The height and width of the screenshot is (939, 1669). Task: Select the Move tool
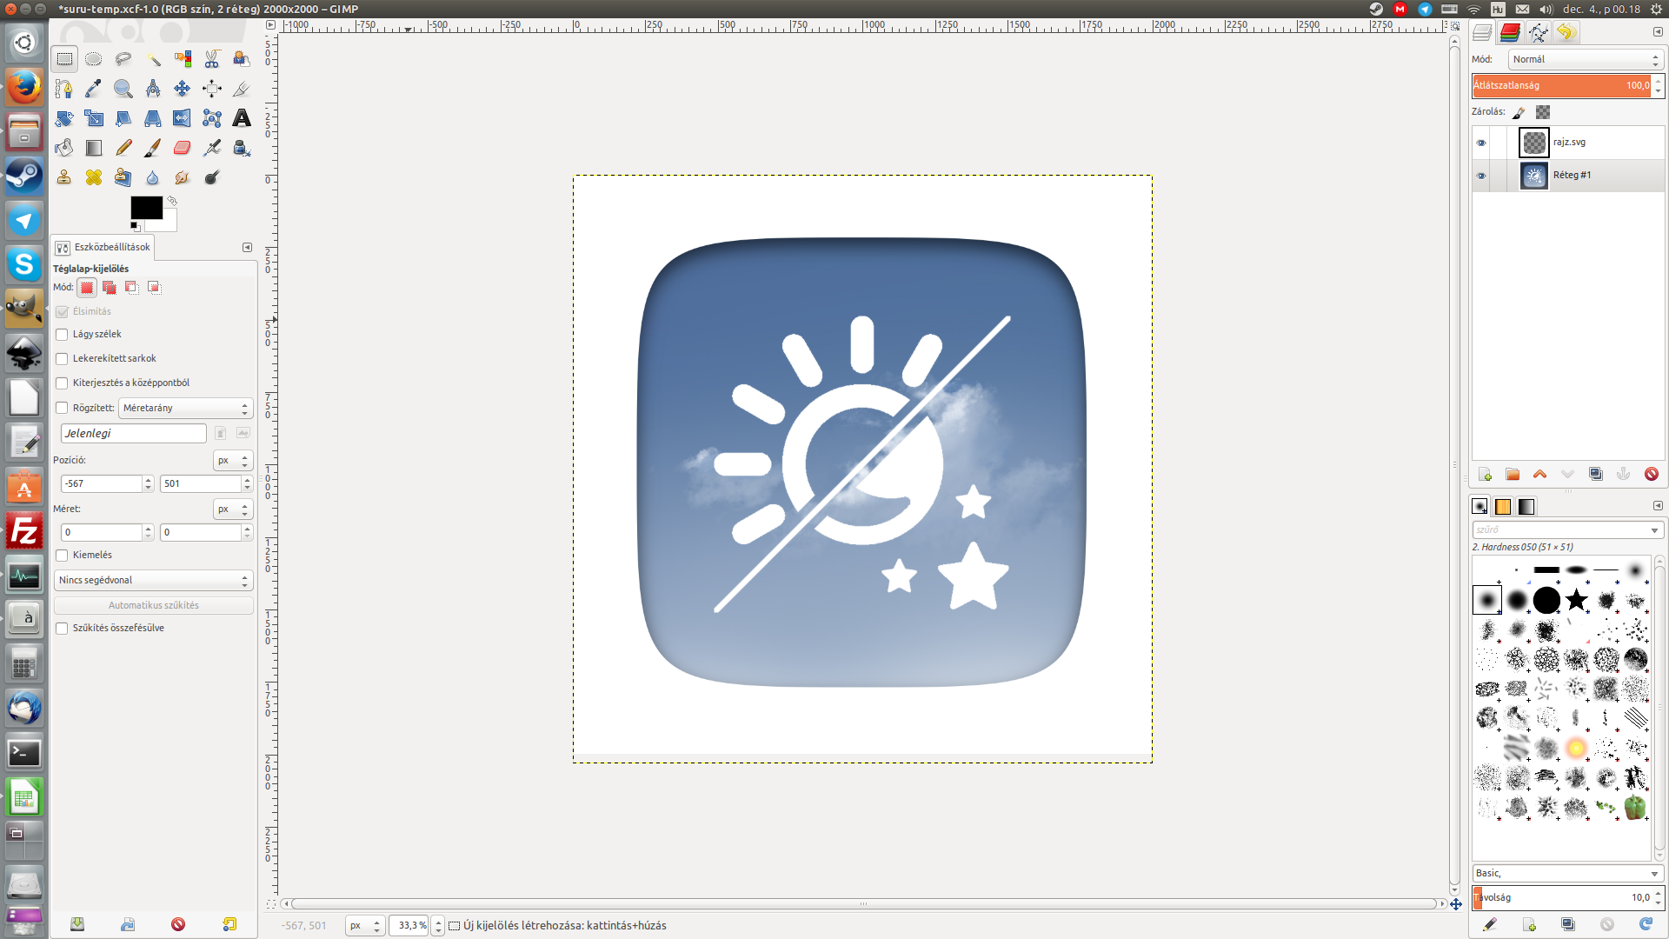click(x=183, y=89)
